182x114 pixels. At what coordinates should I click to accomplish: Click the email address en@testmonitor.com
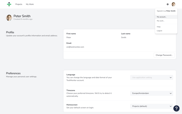click(x=75, y=47)
